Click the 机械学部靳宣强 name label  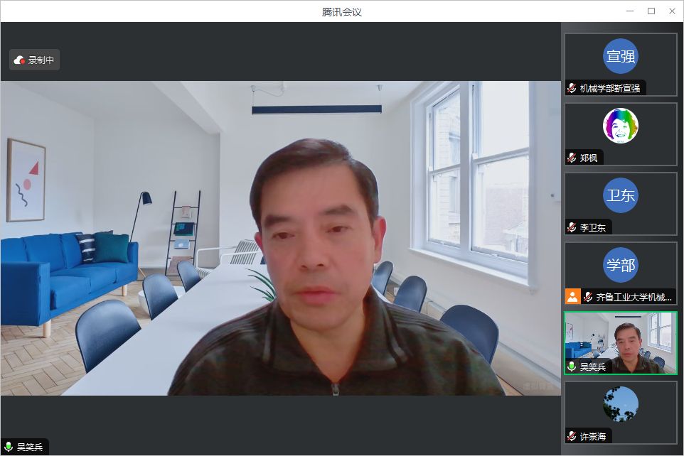click(610, 88)
